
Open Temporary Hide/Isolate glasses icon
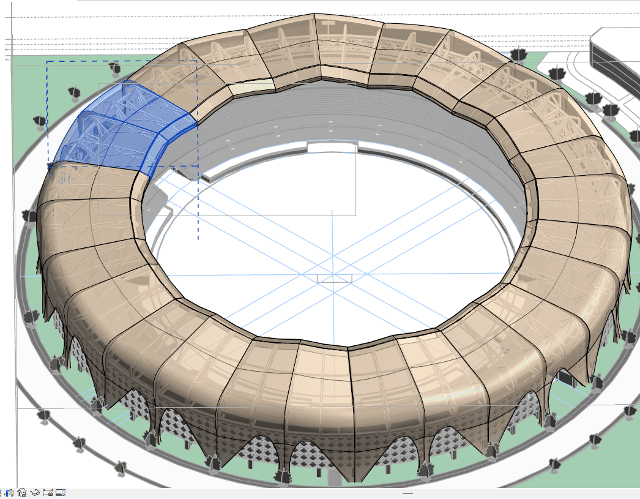pos(35,492)
